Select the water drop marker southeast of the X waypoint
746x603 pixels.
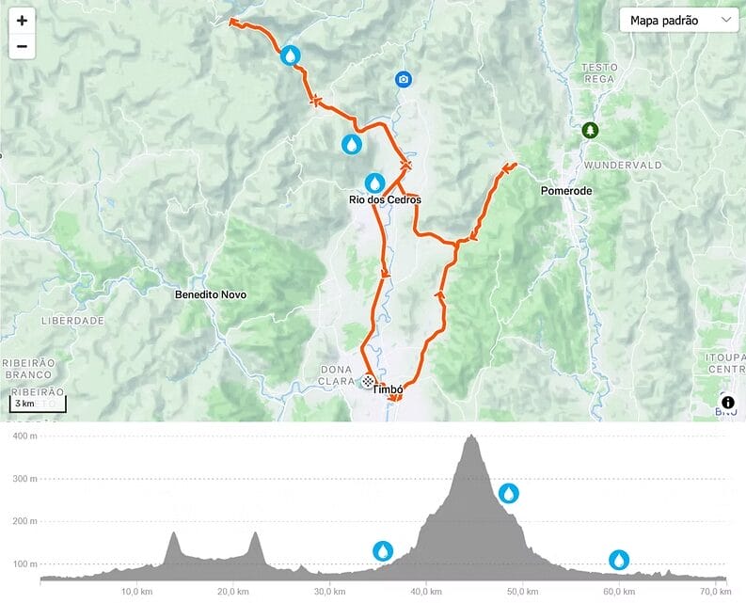352,144
